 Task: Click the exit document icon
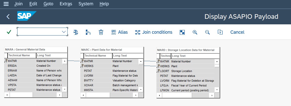point(220,32)
